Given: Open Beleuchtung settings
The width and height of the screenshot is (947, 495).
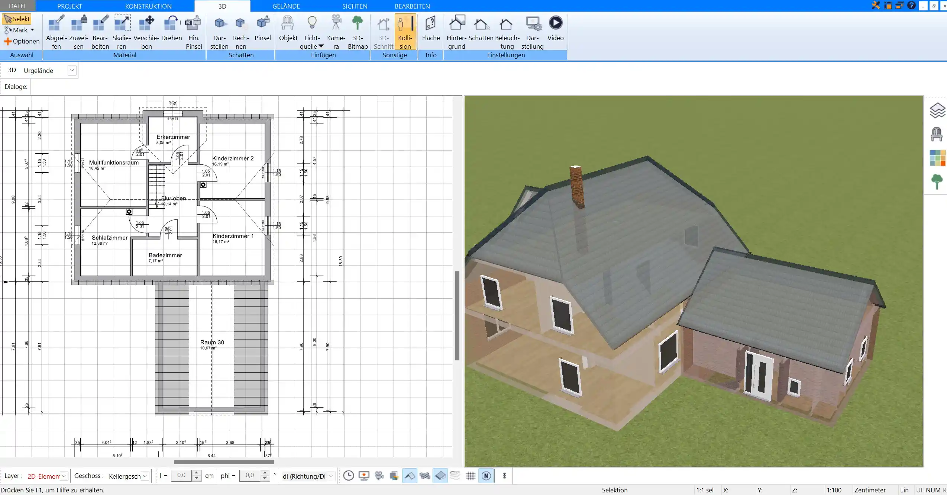Looking at the screenshot, I should tap(507, 32).
